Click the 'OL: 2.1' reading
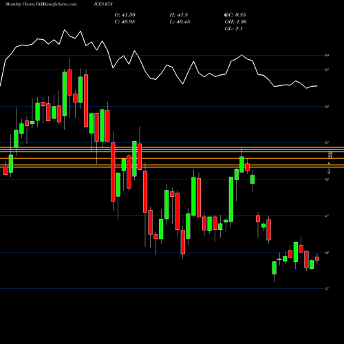Screen dimensions: 344x344 pos(234,29)
